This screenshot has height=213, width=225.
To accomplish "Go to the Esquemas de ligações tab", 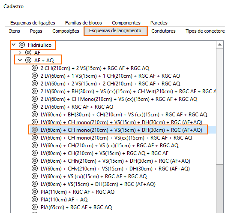I will [x=33, y=23].
